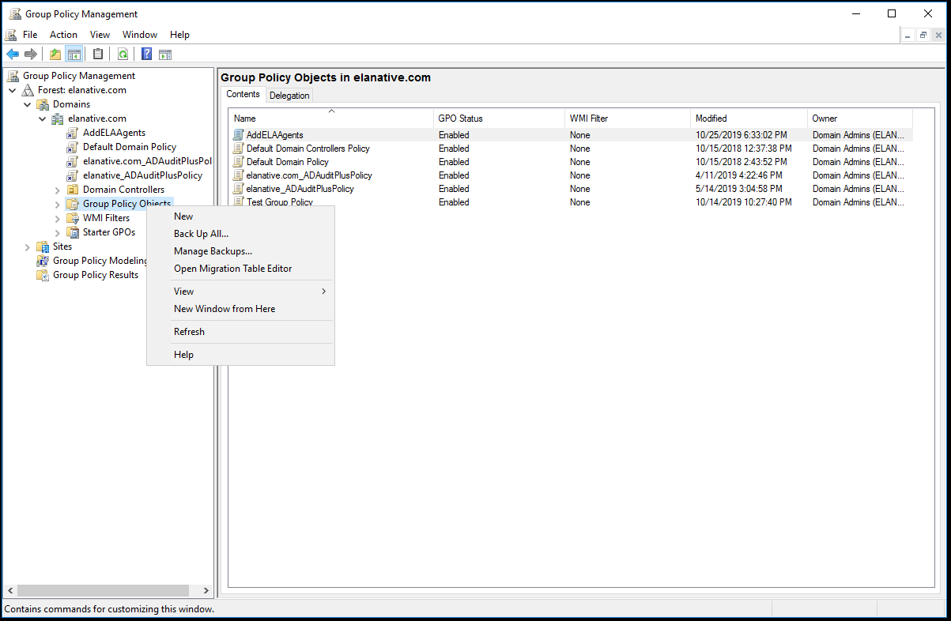Screen dimensions: 951x621
Task: Select Group Policy Management root node
Action: [x=79, y=76]
